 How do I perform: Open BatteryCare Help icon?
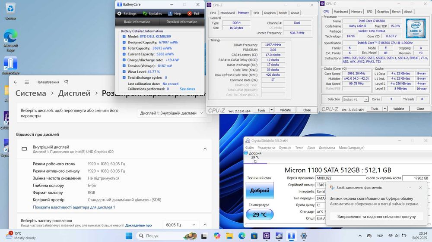tap(170, 13)
